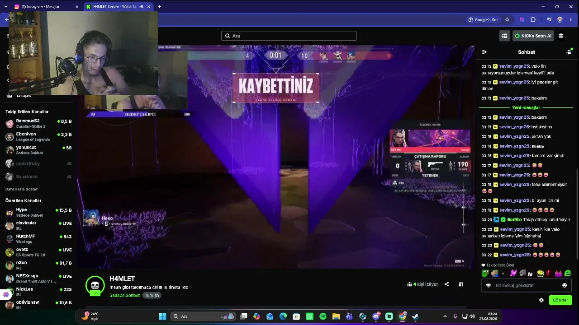579x325 pixels.
Task: Open n3on recommended channel
Action: [38, 265]
